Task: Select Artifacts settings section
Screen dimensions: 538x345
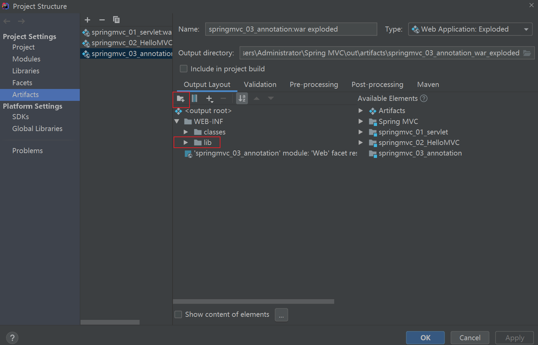Action: pyautogui.click(x=40, y=95)
